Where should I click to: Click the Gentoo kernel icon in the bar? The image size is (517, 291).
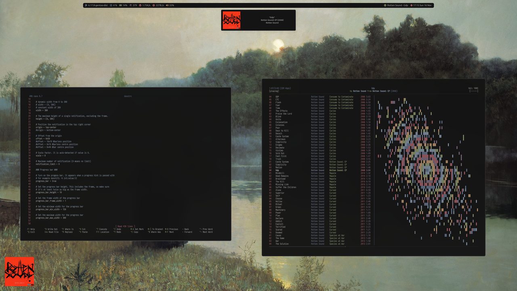pyautogui.click(x=86, y=5)
